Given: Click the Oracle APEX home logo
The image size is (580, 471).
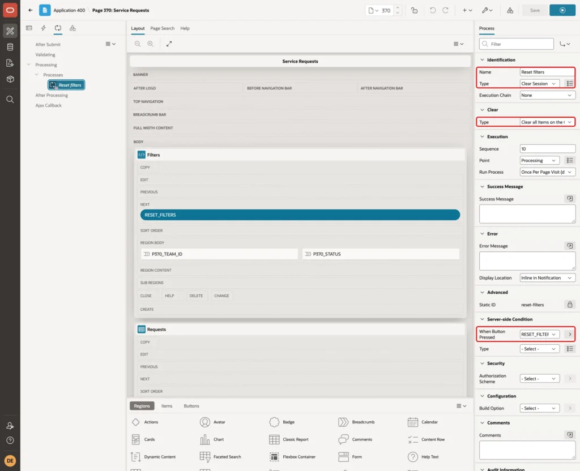Looking at the screenshot, I should 10,10.
